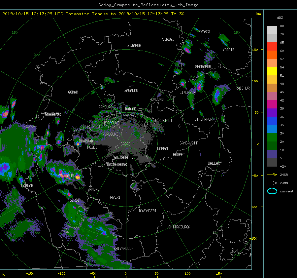The height and width of the screenshot is (278, 297).
Task: Click the JEVARGI map label
Action: pyautogui.click(x=204, y=32)
